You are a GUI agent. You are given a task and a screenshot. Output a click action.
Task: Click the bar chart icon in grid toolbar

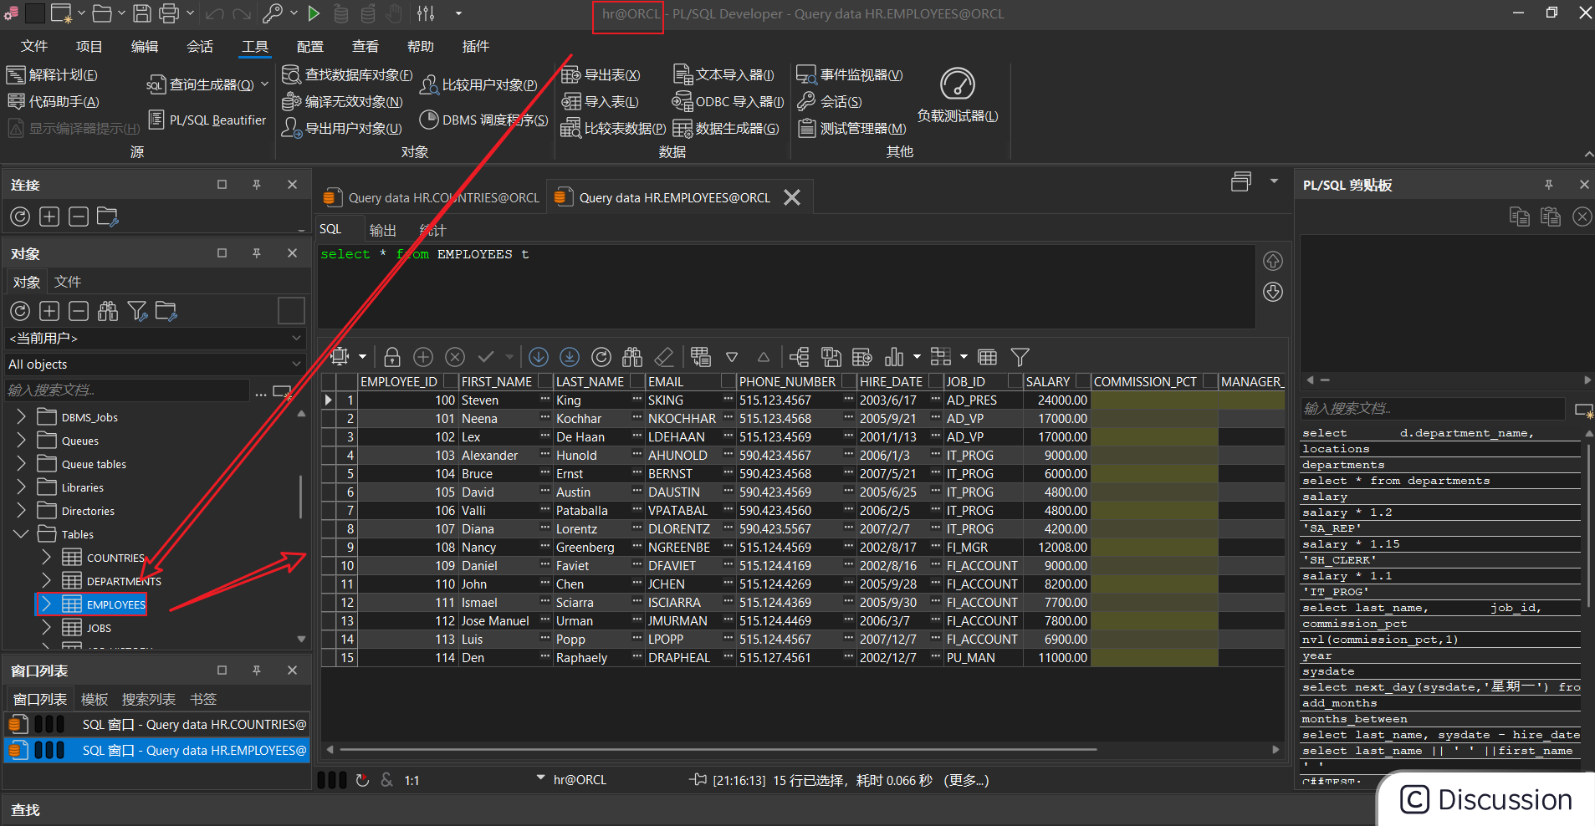(894, 357)
